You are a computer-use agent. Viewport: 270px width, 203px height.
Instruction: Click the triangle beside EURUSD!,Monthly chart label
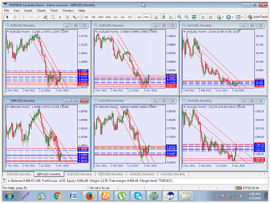(8, 31)
